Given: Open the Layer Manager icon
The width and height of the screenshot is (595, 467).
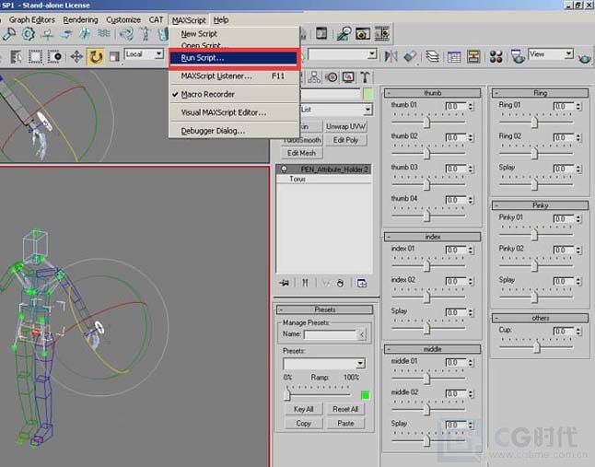Looking at the screenshot, I should [432, 56].
